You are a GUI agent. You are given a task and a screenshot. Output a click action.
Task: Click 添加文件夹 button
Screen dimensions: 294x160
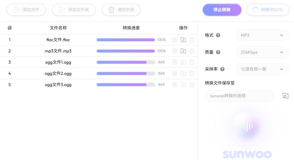[x=74, y=10]
